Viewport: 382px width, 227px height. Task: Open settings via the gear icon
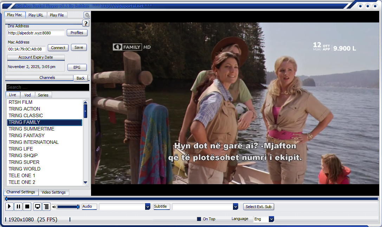point(87,15)
